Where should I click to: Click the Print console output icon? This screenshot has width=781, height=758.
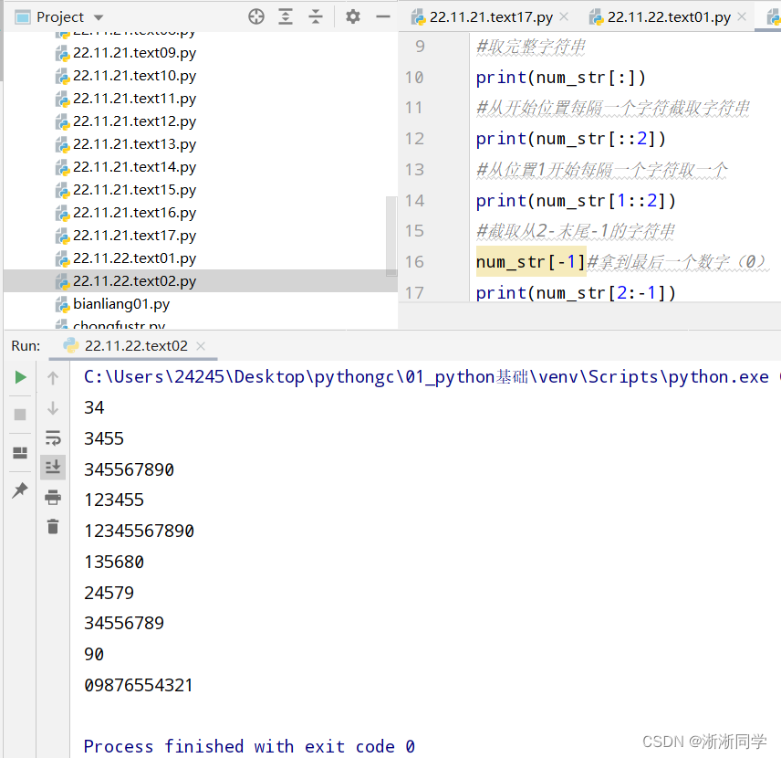(53, 497)
